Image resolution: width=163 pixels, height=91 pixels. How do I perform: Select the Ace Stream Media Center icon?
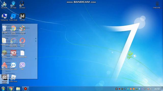(x=13, y=42)
